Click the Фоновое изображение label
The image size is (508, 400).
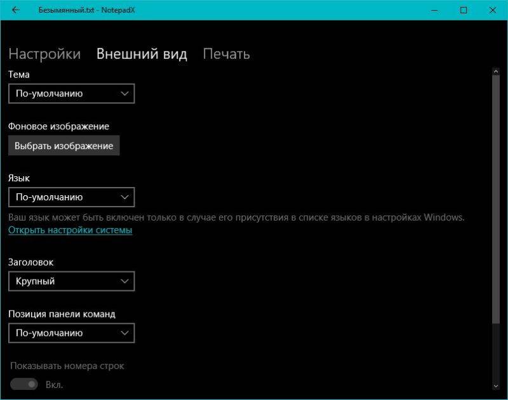pos(58,126)
